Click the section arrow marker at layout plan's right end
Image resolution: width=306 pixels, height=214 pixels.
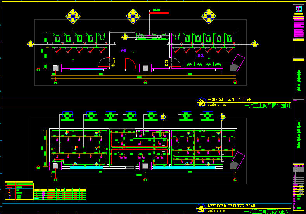(255, 44)
